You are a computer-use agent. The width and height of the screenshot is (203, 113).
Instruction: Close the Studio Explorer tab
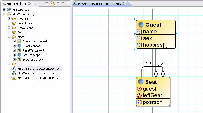click(x=30, y=3)
